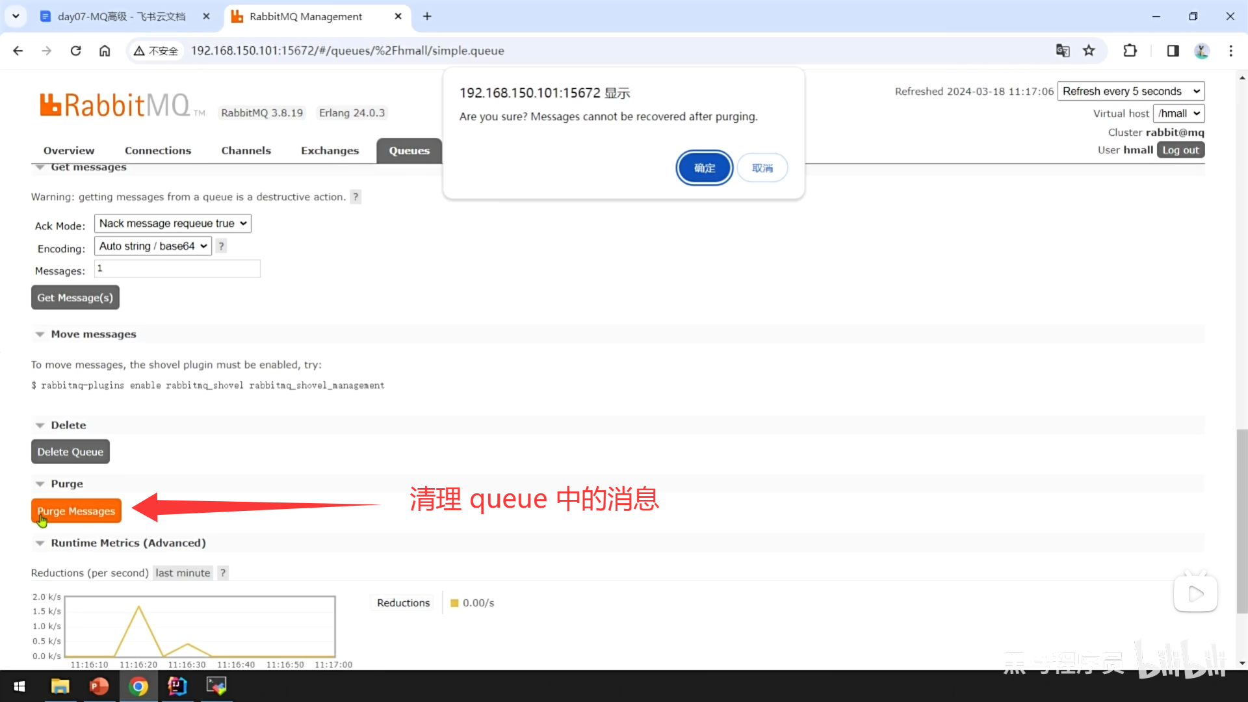Bookmark page with the star icon
This screenshot has height=702, width=1248.
point(1089,51)
